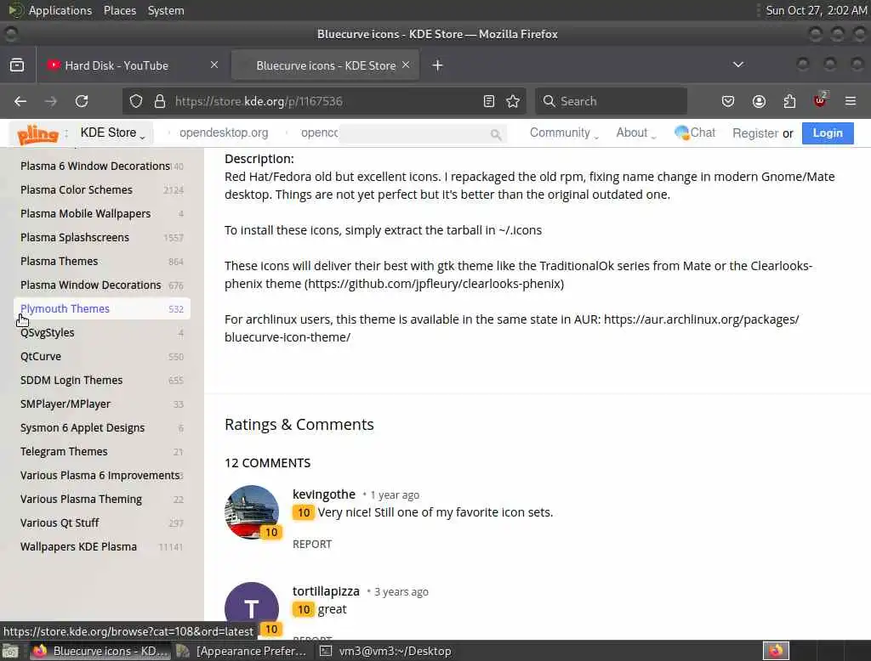Click the Chat bubble icon

click(681, 133)
